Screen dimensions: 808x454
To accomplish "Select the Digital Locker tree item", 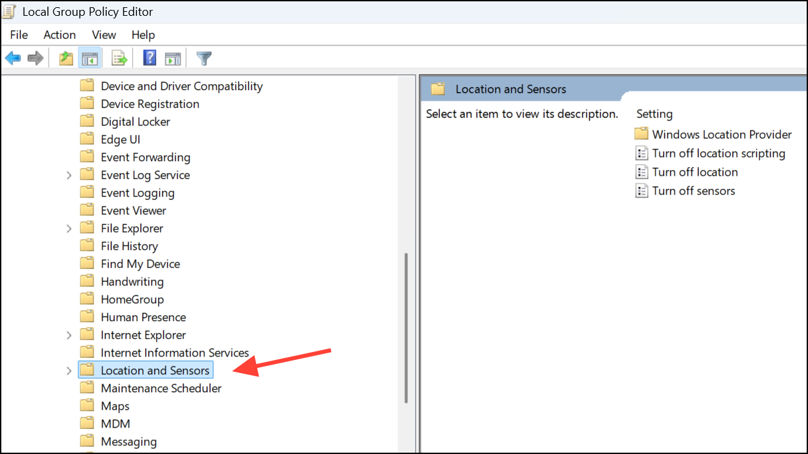I will (135, 121).
